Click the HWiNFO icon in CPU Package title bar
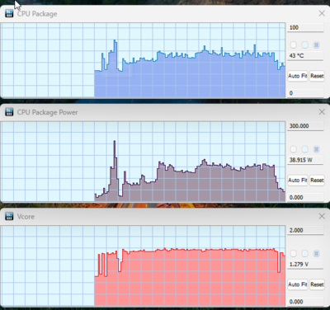The width and height of the screenshot is (330, 310). pos(9,13)
